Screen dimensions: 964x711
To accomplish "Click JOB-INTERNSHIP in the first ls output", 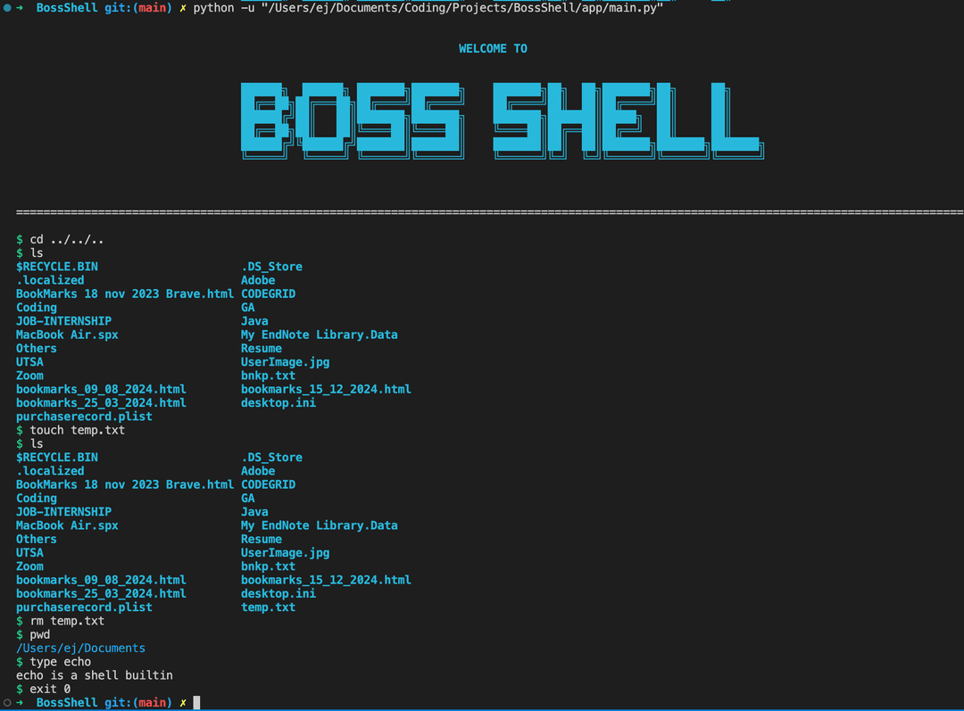I will pyautogui.click(x=63, y=321).
